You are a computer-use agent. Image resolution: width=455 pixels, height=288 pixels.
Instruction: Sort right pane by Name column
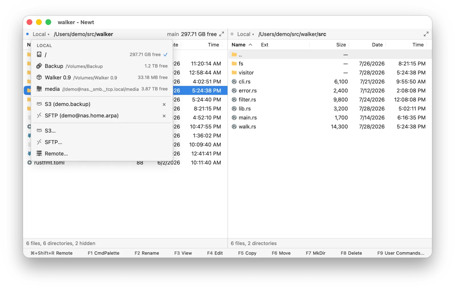pyautogui.click(x=242, y=45)
